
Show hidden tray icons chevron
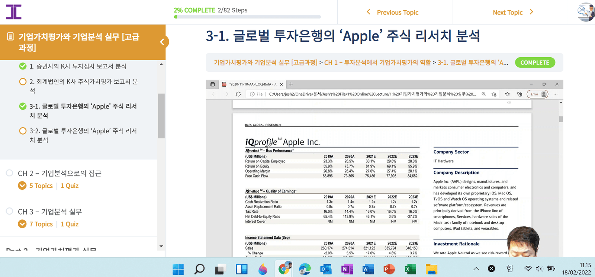[x=476, y=268]
